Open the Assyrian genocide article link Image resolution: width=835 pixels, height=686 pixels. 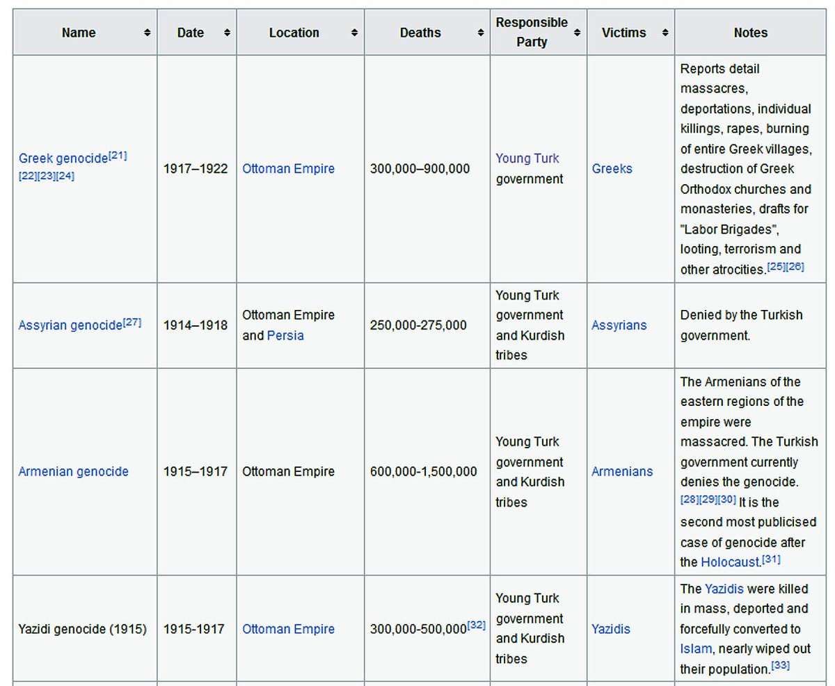[x=70, y=325]
